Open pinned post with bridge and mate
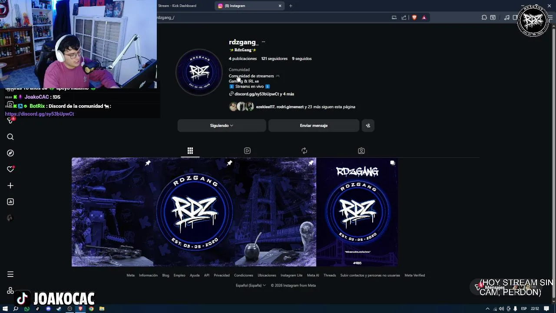 (x=275, y=212)
